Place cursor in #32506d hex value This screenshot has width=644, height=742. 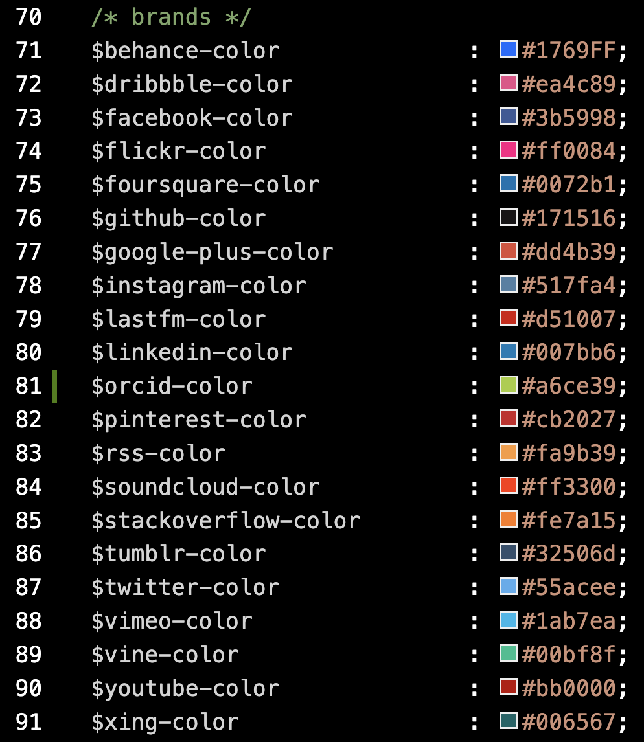(569, 554)
